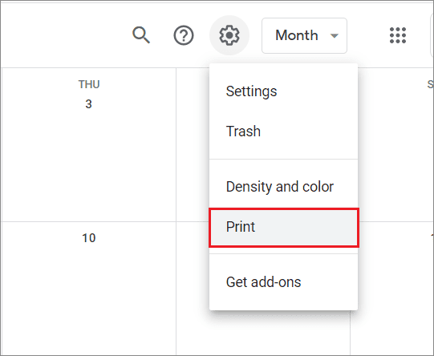Open the day numbered 10

pyautogui.click(x=88, y=238)
